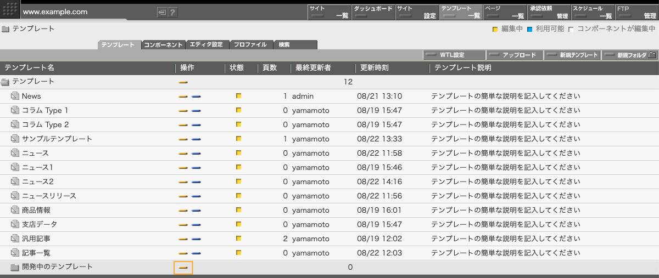Image resolution: width=659 pixels, height=278 pixels.
Task: Expand the 開発中のテンプレート folder
Action: (x=15, y=268)
